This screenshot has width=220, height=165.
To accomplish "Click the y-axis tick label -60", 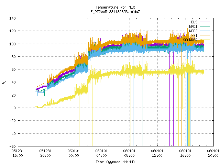I will pos(12,146).
